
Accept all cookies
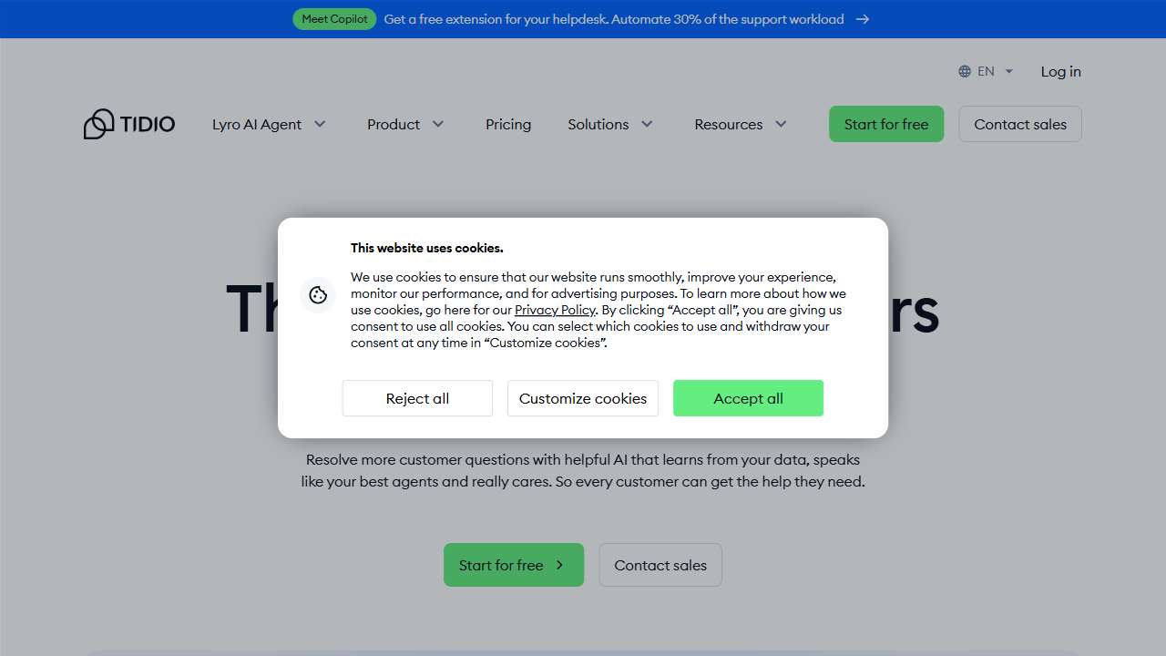click(x=748, y=398)
